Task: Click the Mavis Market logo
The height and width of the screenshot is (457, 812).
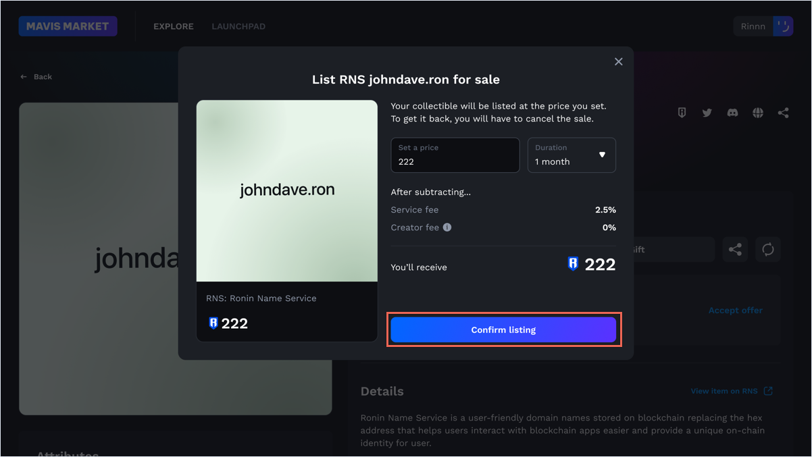Action: [x=68, y=26]
